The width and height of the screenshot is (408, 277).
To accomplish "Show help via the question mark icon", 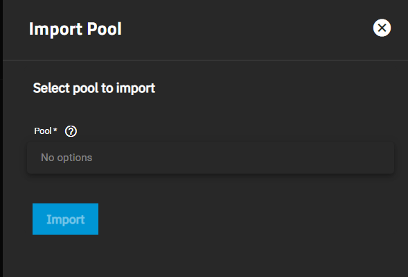I will [x=71, y=131].
